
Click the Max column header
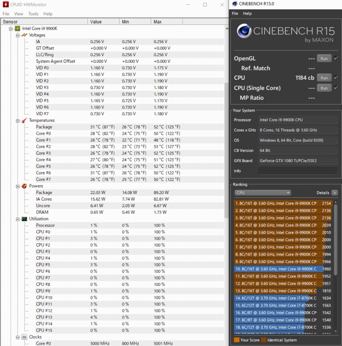pos(167,22)
